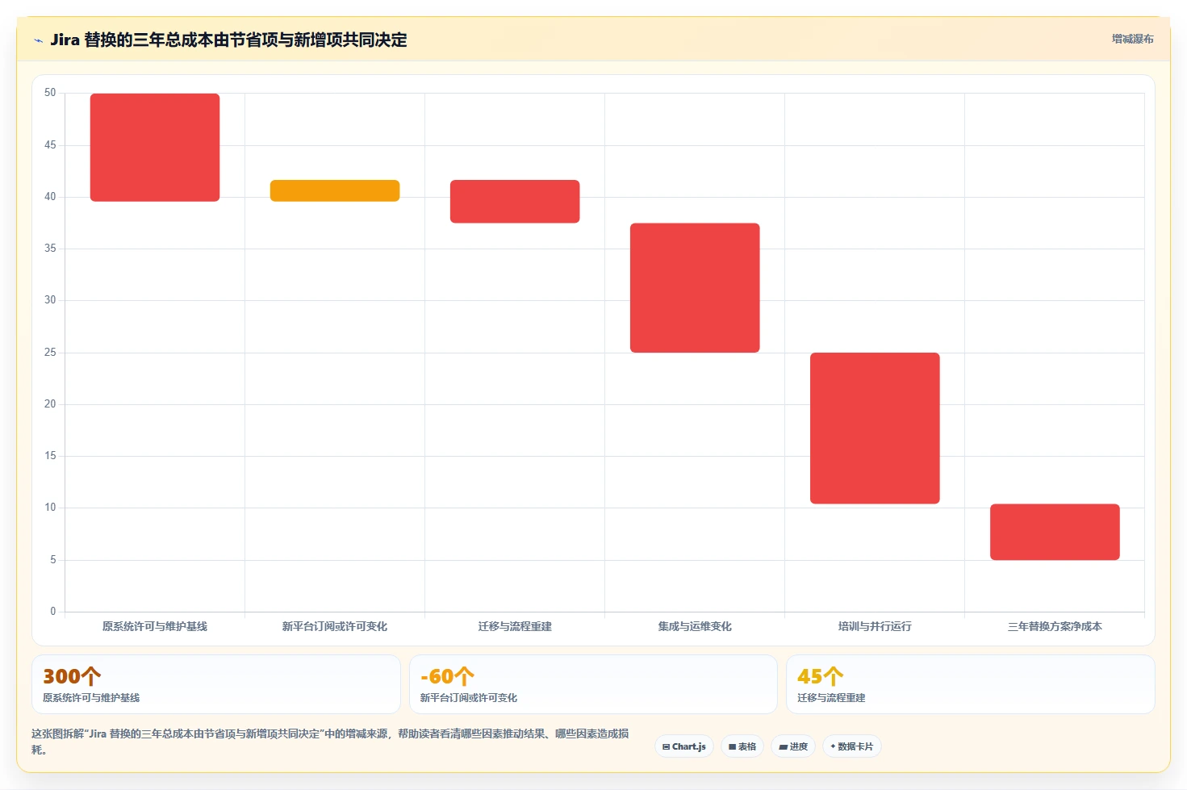Click the red bar for 迁移与流程重建
The height and width of the screenshot is (790, 1187).
pyautogui.click(x=515, y=202)
